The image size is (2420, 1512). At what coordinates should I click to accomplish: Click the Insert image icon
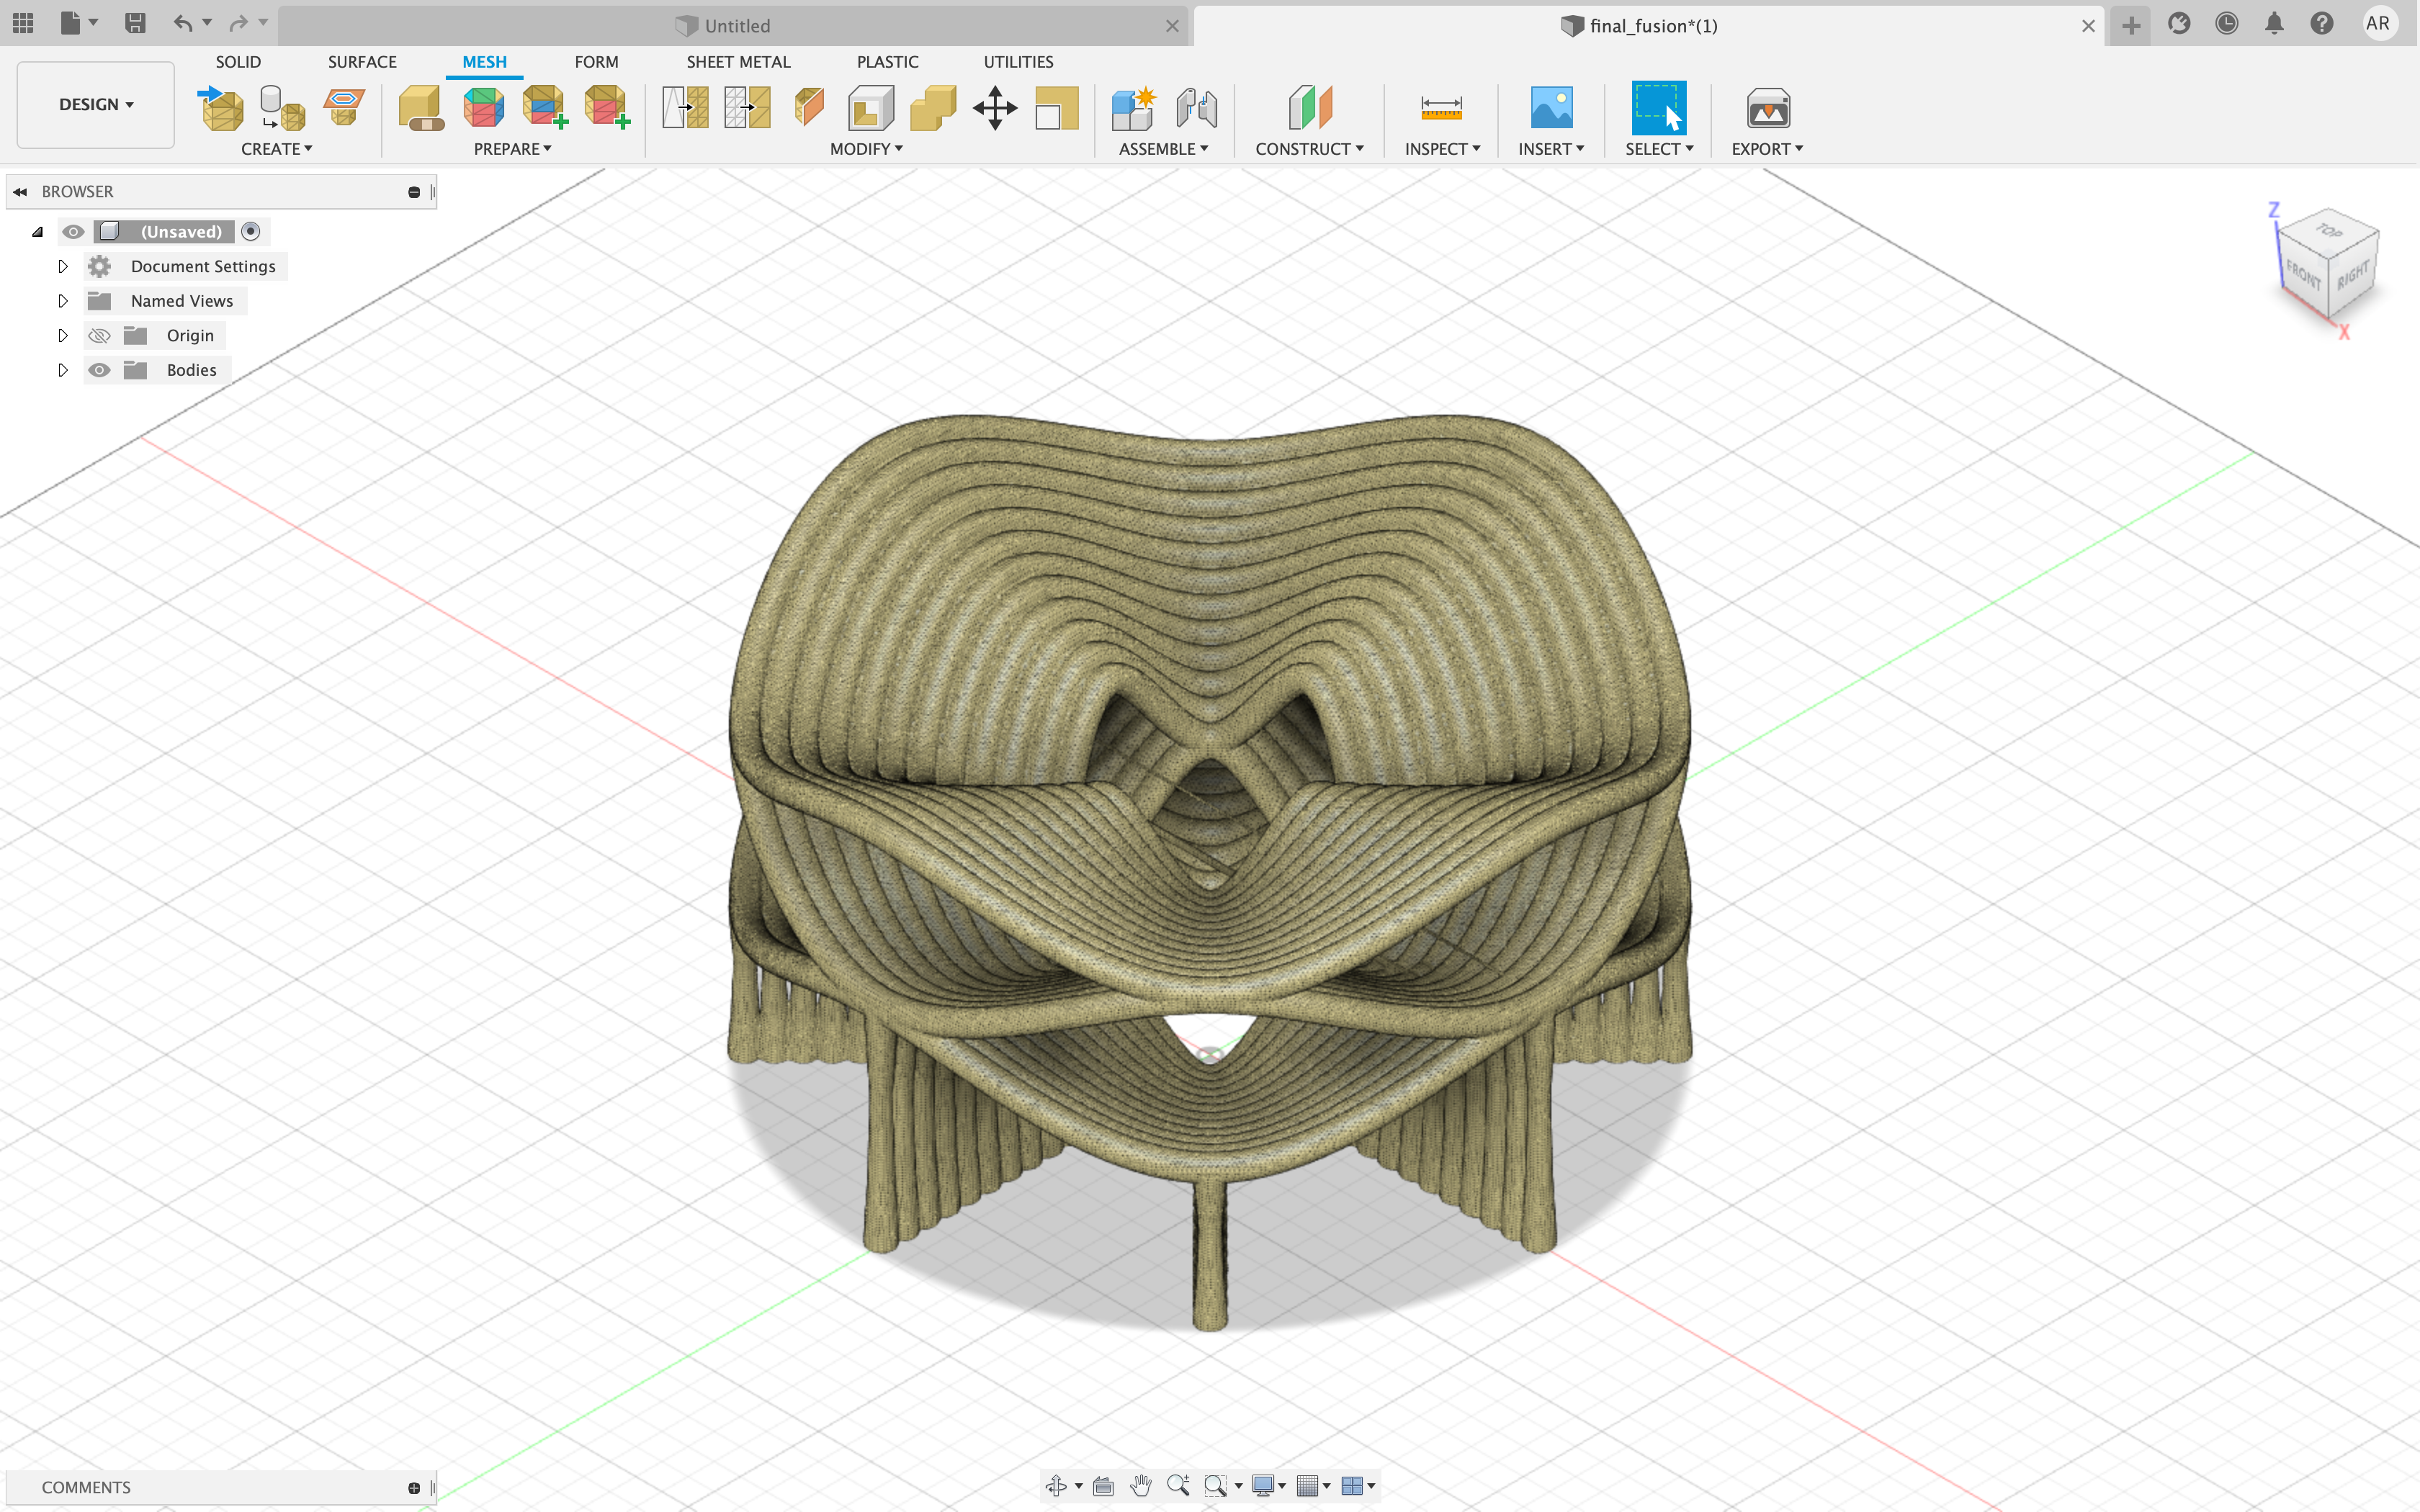click(x=1551, y=108)
